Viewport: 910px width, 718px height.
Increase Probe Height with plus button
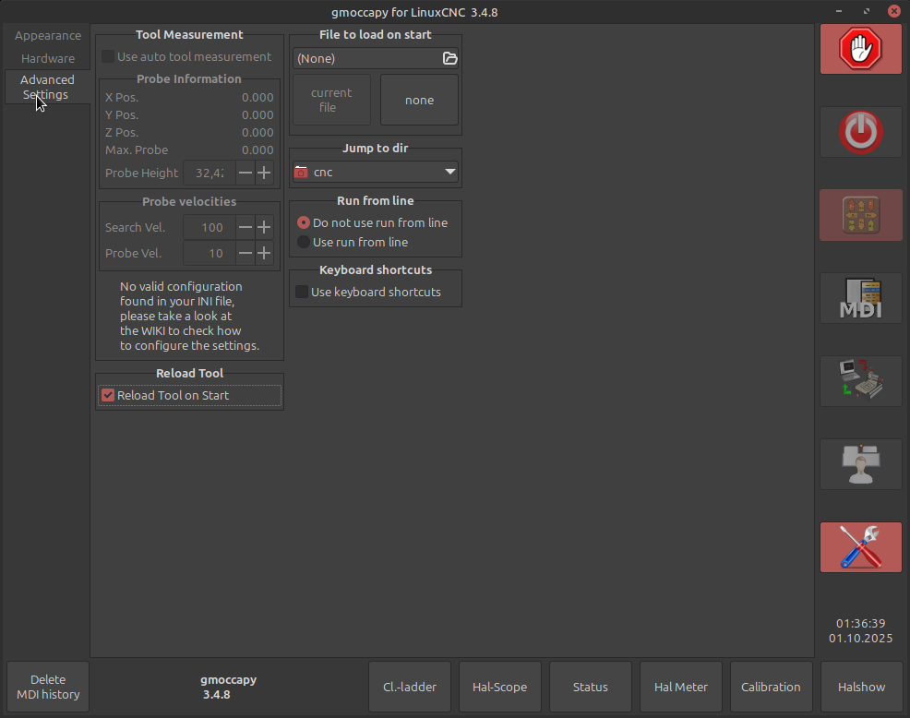pyautogui.click(x=264, y=173)
